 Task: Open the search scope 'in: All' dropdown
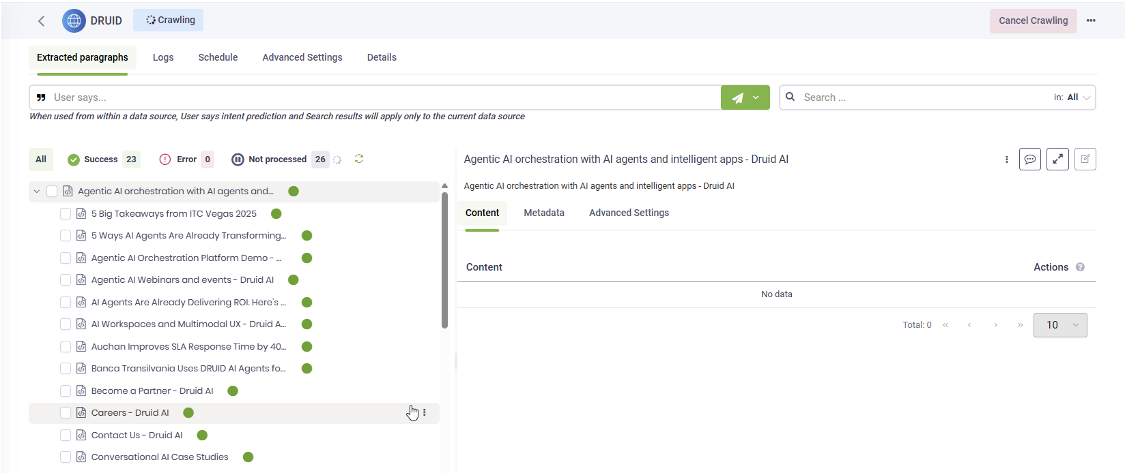[1072, 97]
